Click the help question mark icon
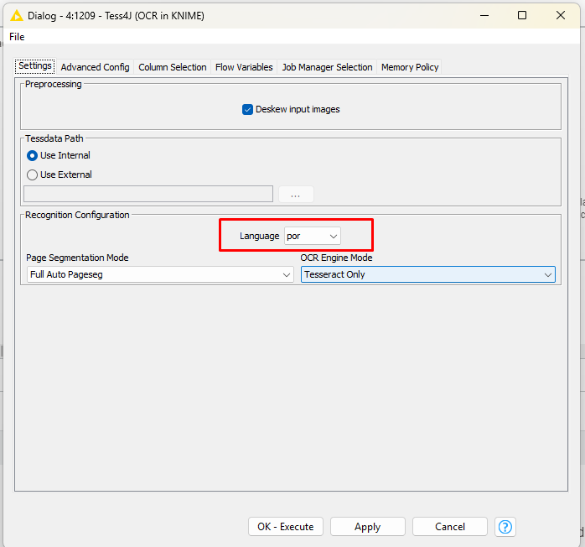 click(505, 527)
